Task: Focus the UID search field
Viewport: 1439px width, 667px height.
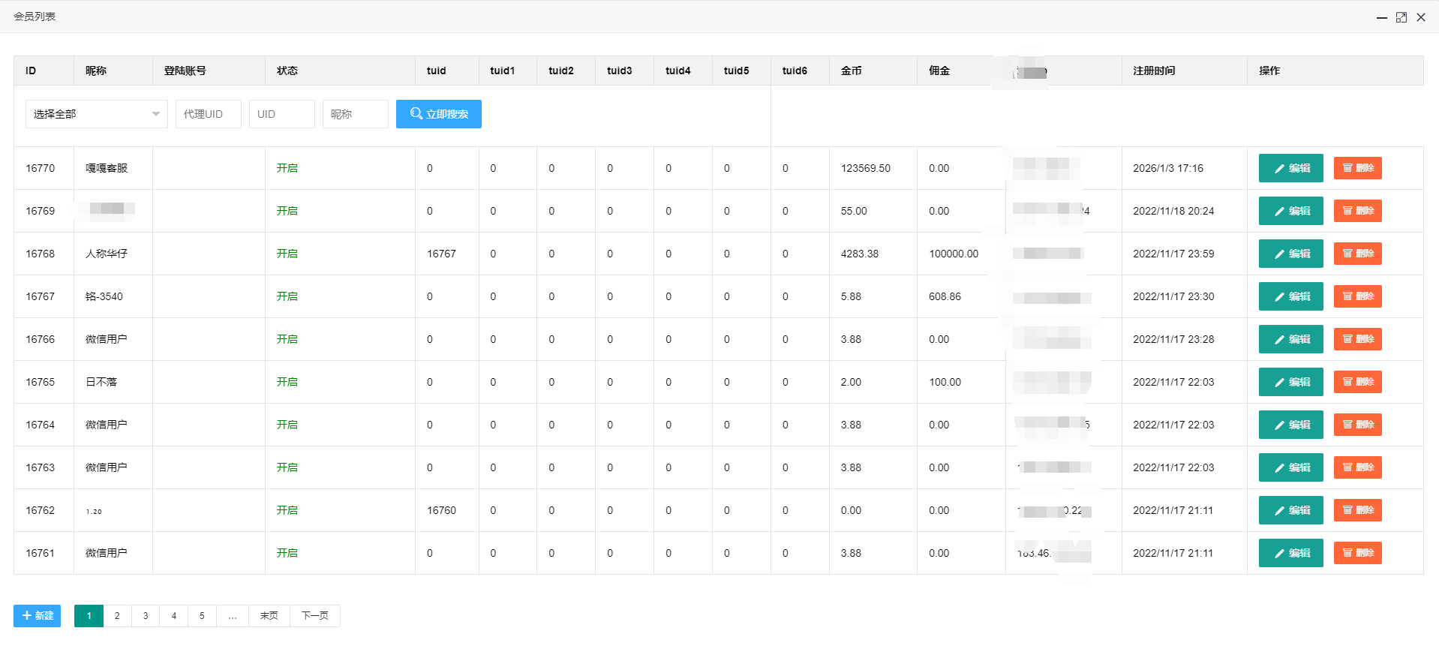Action: click(x=281, y=114)
